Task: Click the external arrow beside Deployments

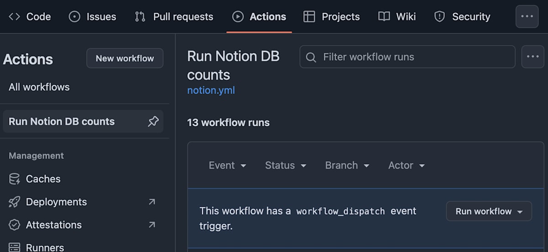Action: click(x=152, y=202)
